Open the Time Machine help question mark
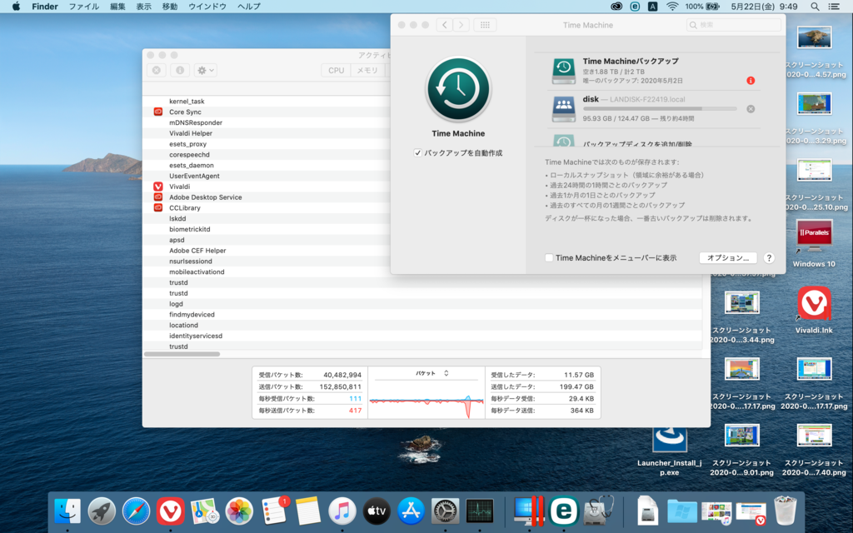 click(769, 258)
